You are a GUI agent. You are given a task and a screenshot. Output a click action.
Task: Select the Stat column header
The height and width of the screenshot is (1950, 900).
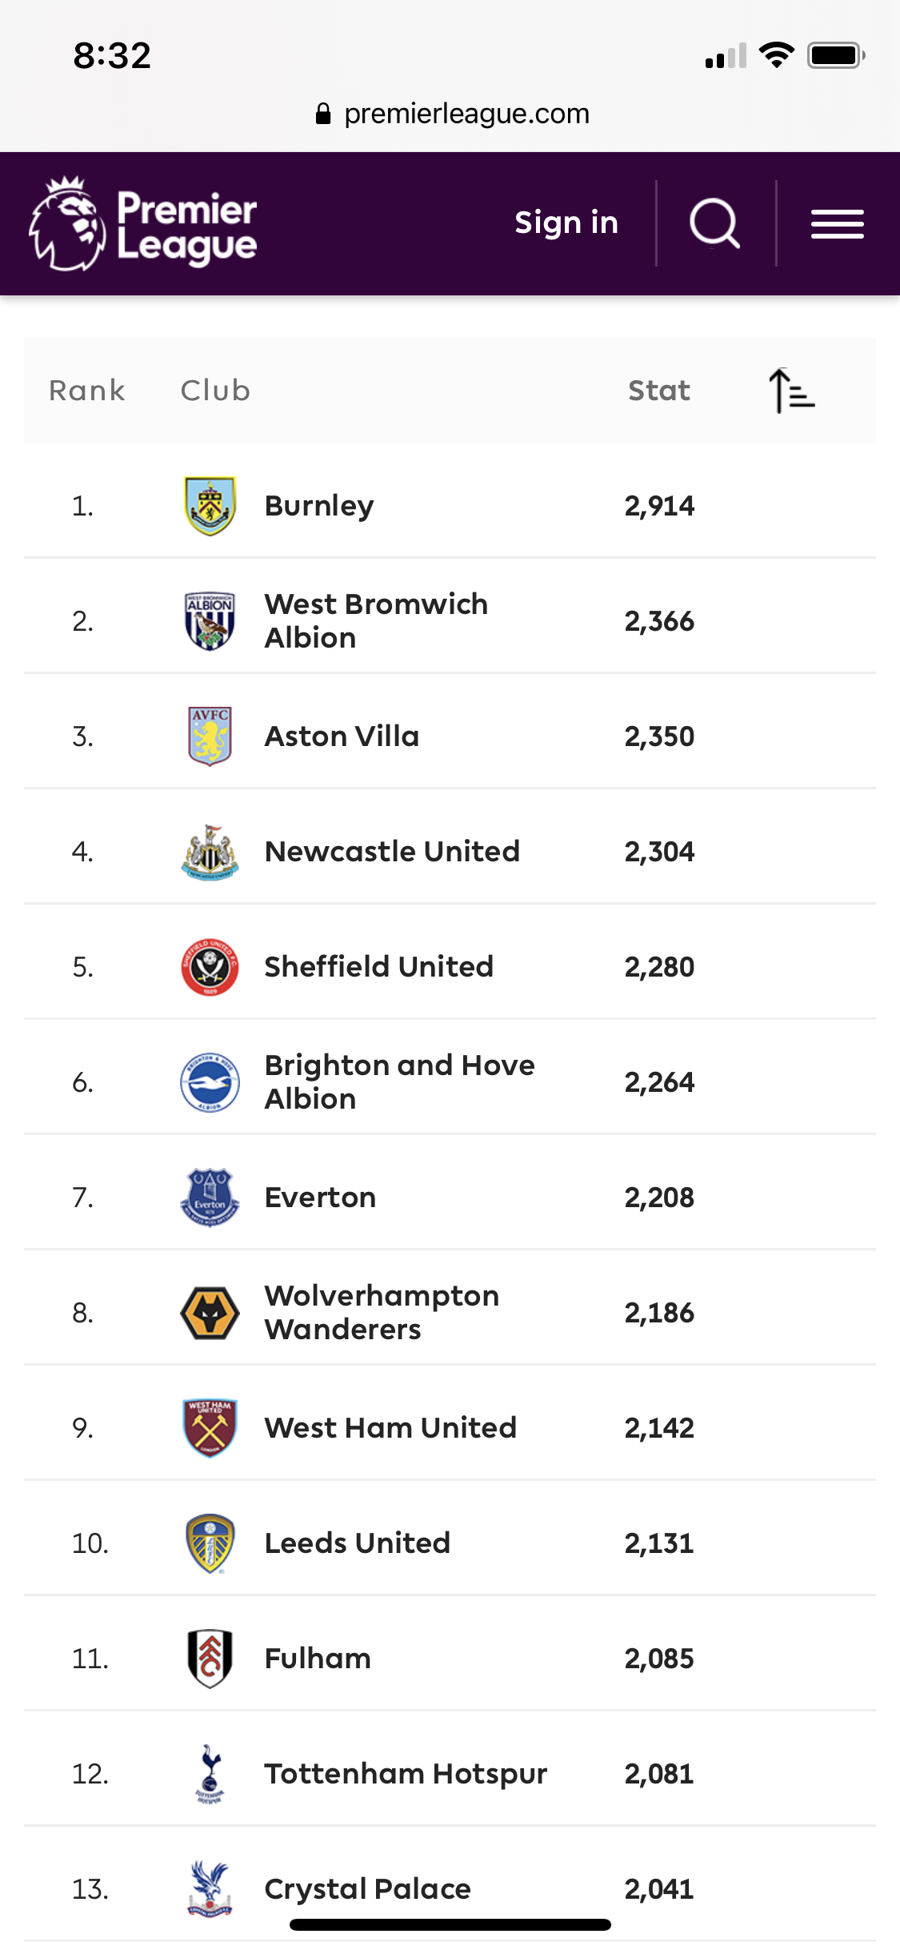[x=659, y=391]
